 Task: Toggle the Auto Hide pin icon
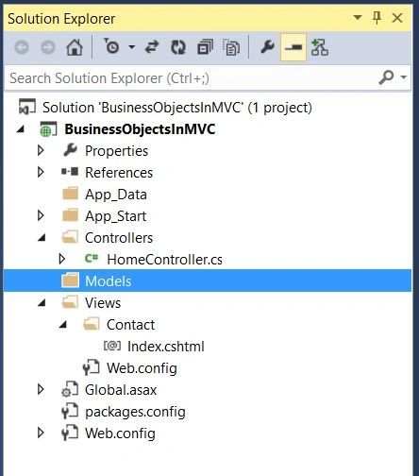pos(377,17)
